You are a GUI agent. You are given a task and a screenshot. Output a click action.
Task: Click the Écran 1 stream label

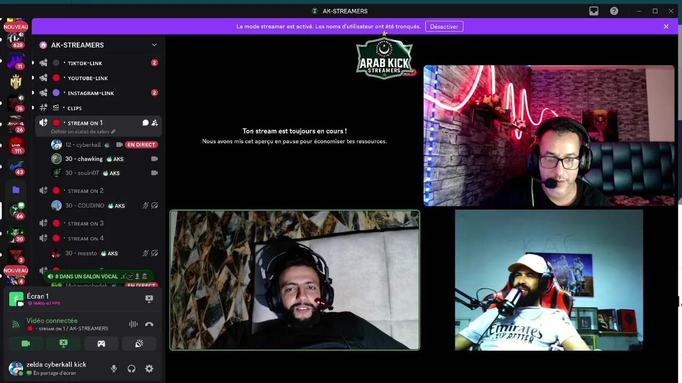[x=37, y=296]
